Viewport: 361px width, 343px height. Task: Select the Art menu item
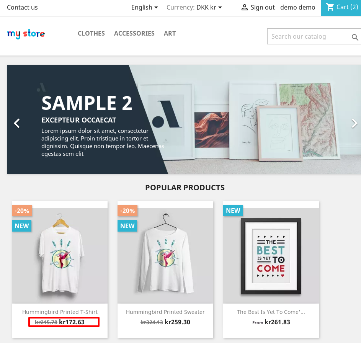pyautogui.click(x=170, y=33)
